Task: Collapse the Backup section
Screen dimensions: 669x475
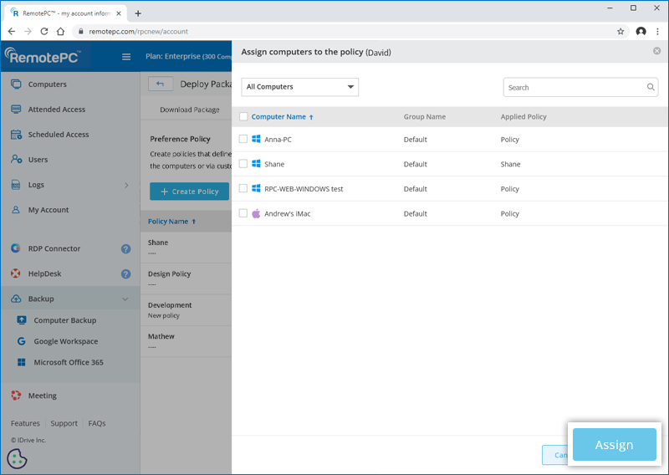Action: coord(125,299)
